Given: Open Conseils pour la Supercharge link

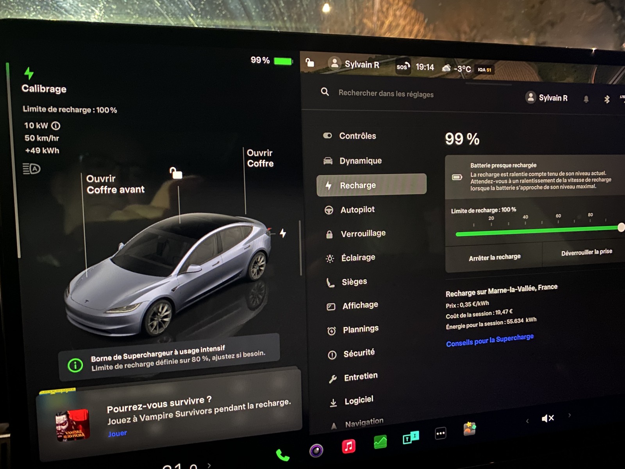Looking at the screenshot, I should coord(490,340).
